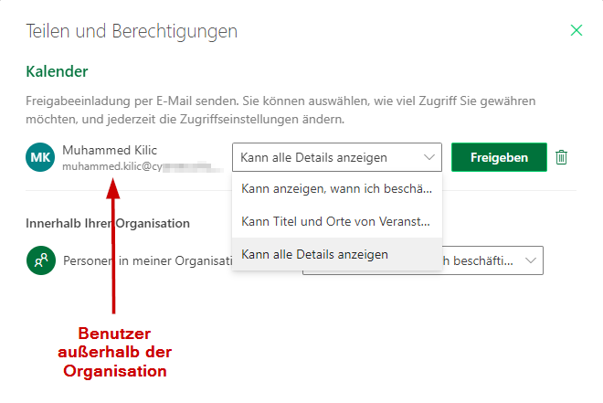This screenshot has height=403, width=603.
Task: Click the 'Innerhalb Ihrer Organisation' heading
Action: pos(108,223)
